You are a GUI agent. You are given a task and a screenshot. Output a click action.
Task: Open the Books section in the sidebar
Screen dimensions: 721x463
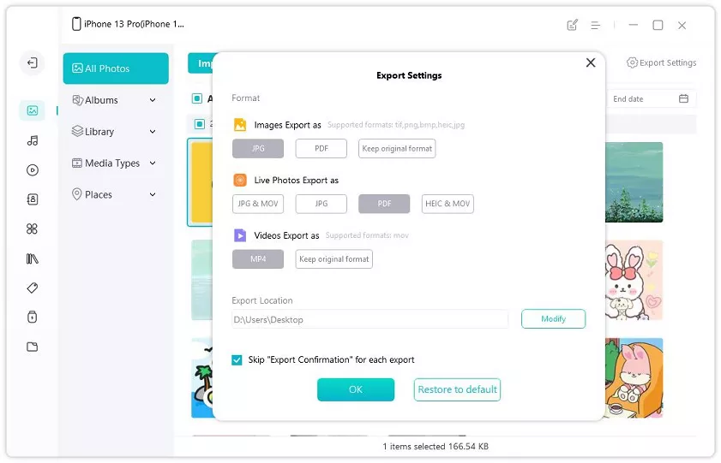pyautogui.click(x=33, y=258)
